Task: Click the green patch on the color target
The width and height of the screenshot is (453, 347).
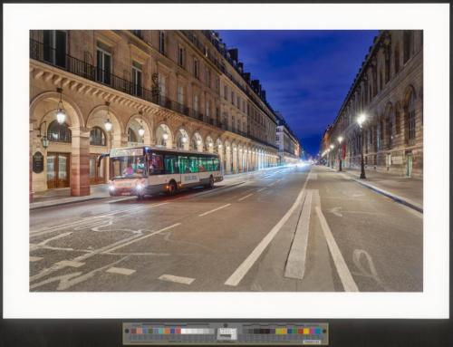Action: click(294, 331)
